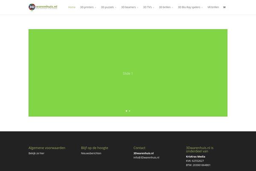Open the Nieuwsberichten link

click(x=91, y=153)
